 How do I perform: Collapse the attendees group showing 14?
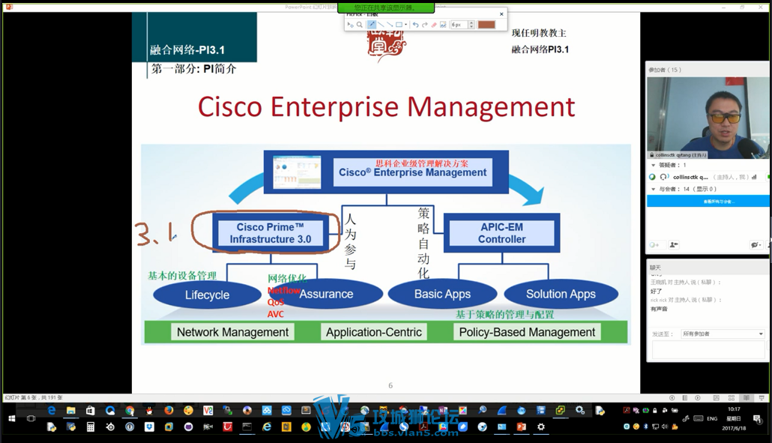click(x=654, y=189)
